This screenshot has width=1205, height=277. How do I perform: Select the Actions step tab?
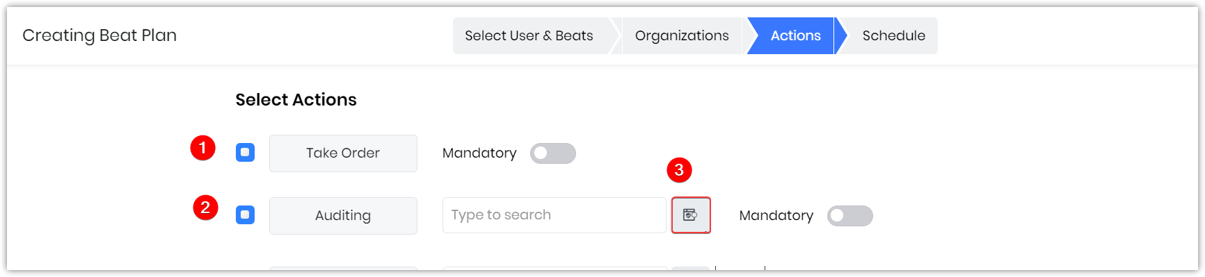point(795,35)
